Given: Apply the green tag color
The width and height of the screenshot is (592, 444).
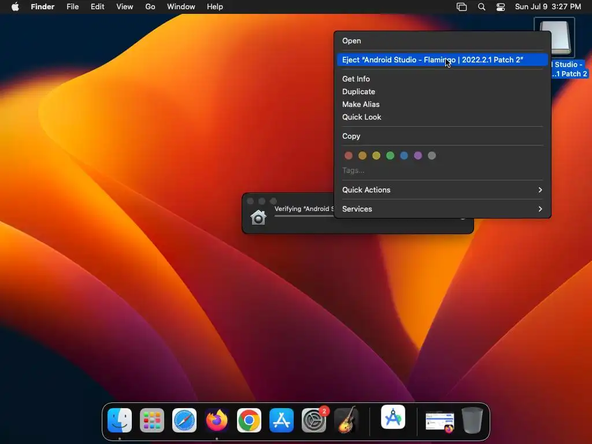Looking at the screenshot, I should 390,156.
